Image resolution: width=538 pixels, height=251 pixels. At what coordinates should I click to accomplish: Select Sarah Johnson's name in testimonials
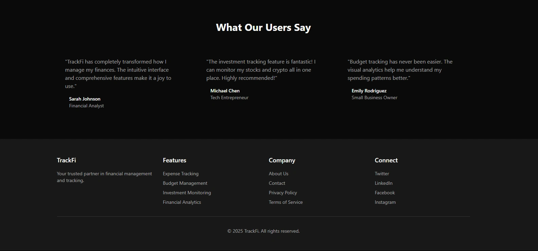[x=85, y=99]
